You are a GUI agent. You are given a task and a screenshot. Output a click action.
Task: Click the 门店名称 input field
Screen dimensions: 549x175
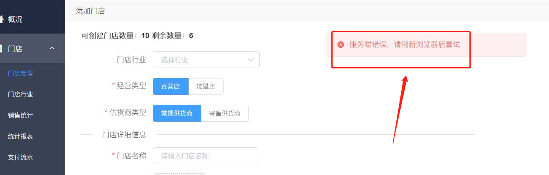[205, 156]
